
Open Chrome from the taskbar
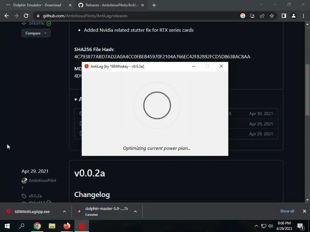pyautogui.click(x=37, y=226)
